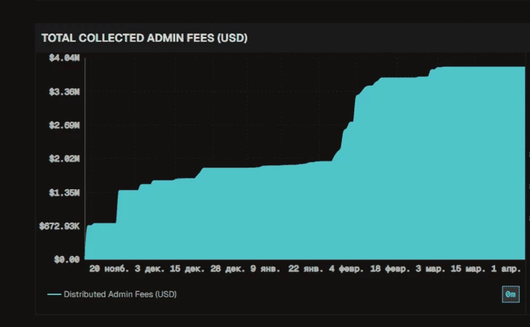
Task: Click the $0.00 y-axis label
Action: coord(66,259)
